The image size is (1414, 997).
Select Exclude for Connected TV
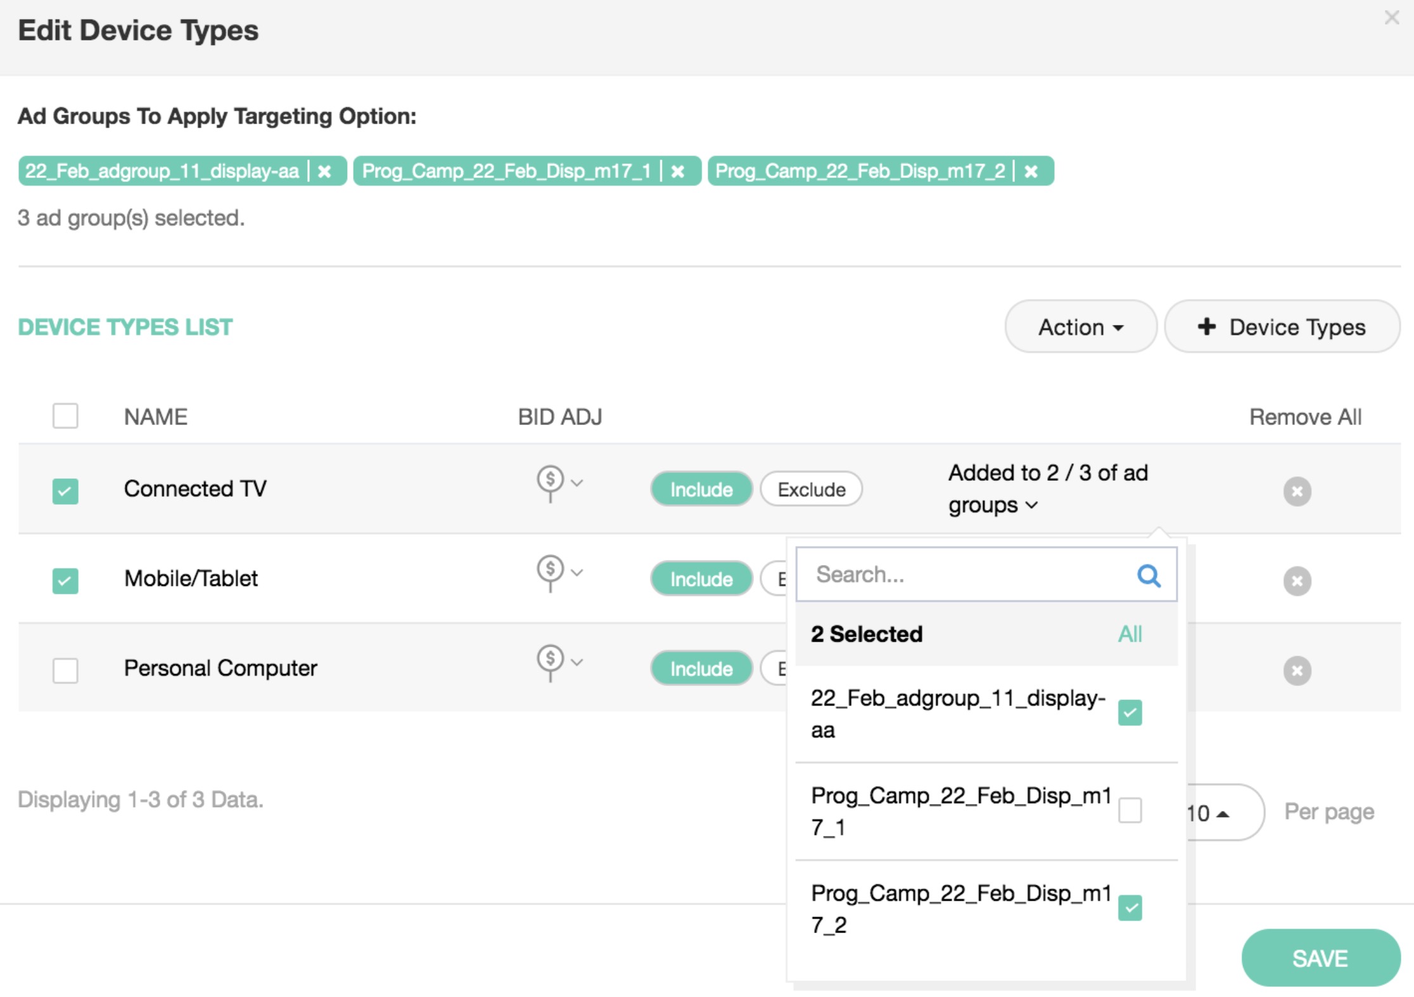tap(812, 489)
